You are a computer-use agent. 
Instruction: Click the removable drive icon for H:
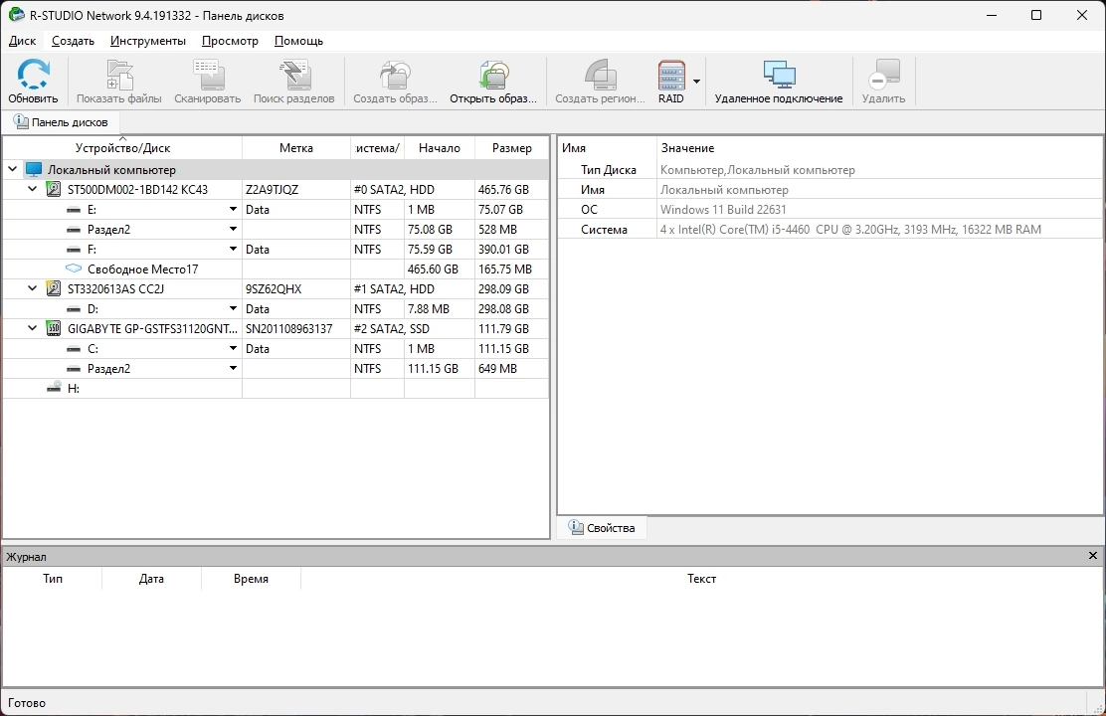click(54, 387)
